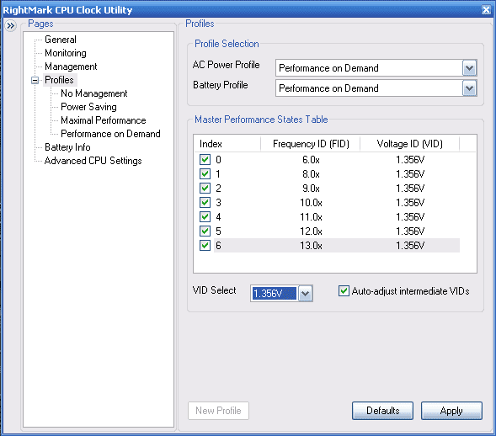Click the Frequency ID (FID) column header
The image size is (496, 436).
(311, 144)
